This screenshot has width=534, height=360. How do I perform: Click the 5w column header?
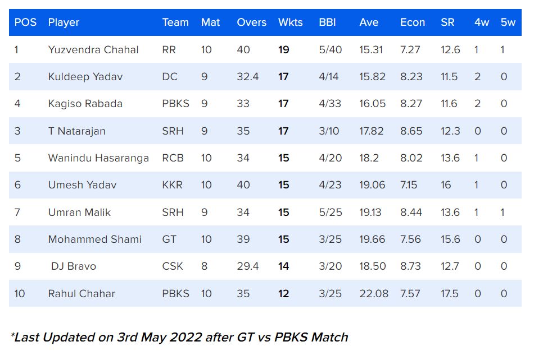pos(508,22)
